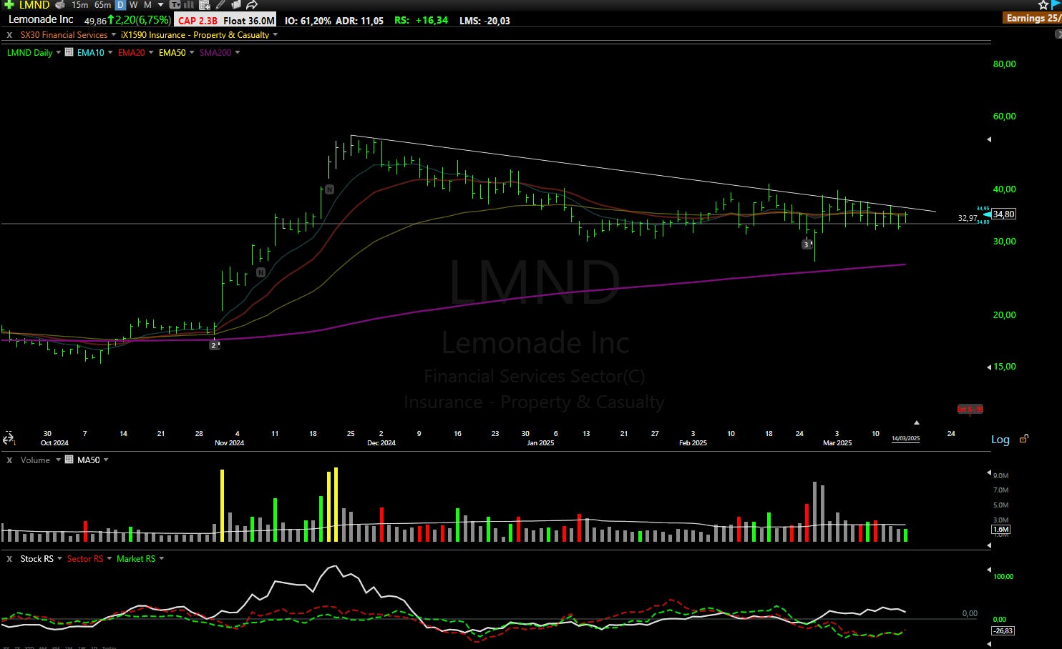
Task: Click the grid icon next to MA50
Action: pyautogui.click(x=69, y=460)
